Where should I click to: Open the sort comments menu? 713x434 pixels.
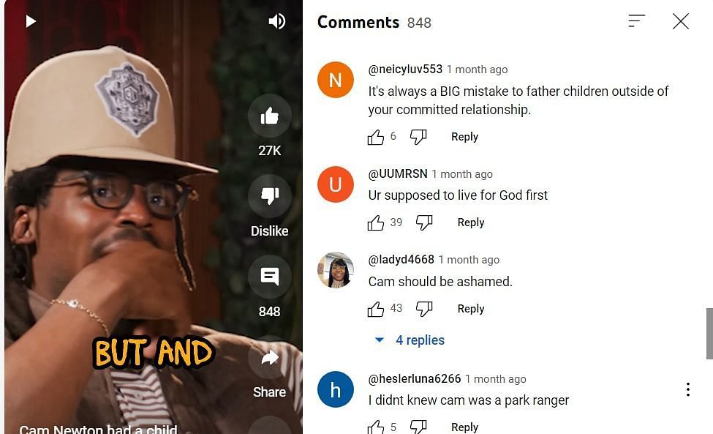click(x=637, y=21)
